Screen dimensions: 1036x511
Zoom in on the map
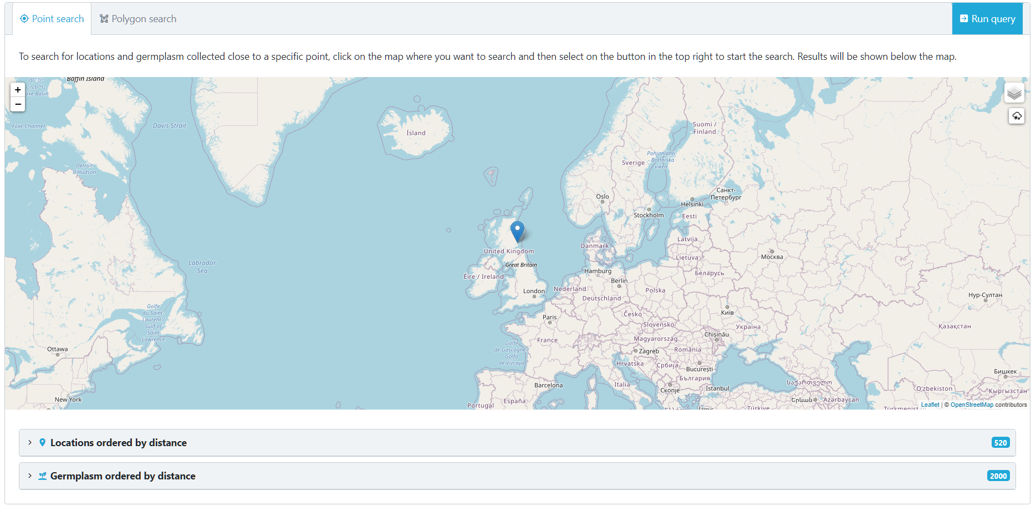tap(18, 90)
